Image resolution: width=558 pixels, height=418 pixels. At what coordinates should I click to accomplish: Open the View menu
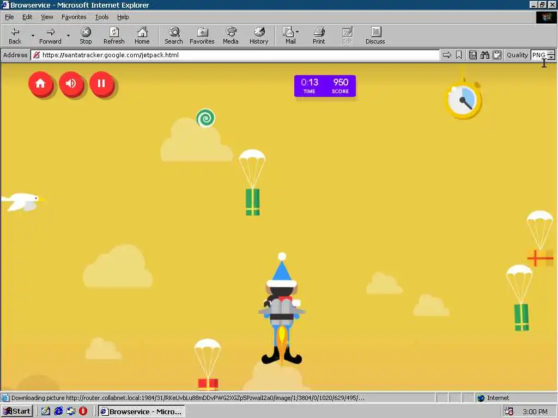[x=47, y=17]
